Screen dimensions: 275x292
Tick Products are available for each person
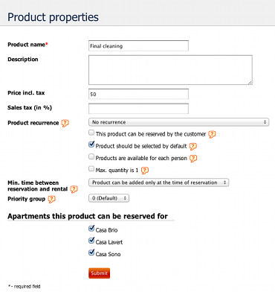(91, 156)
